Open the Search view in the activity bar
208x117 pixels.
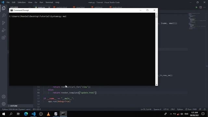pyautogui.click(x=4, y=15)
